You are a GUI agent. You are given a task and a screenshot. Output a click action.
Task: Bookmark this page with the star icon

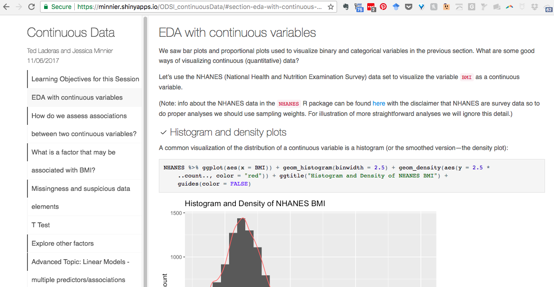click(331, 7)
